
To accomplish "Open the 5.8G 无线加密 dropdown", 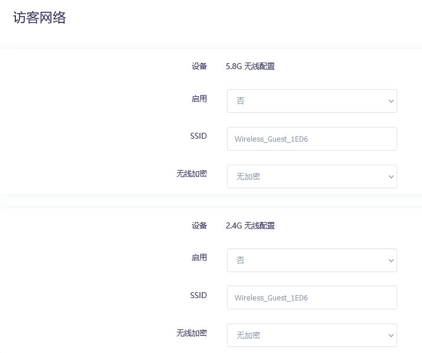I will (311, 177).
